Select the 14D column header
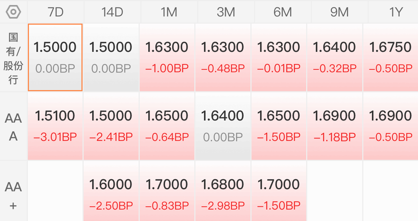This screenshot has width=418, height=221. (112, 12)
